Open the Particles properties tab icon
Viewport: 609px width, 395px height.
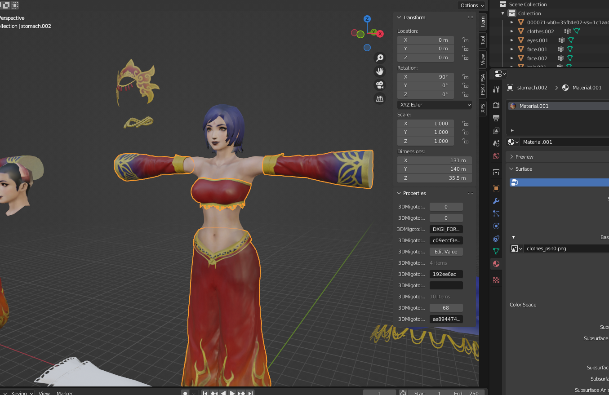[x=496, y=213]
